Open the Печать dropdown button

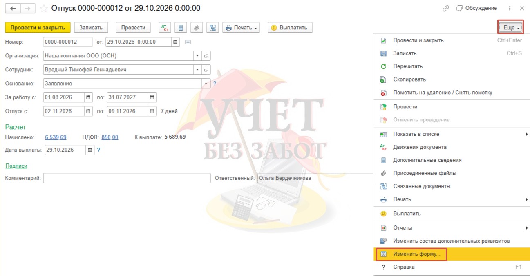(x=241, y=28)
